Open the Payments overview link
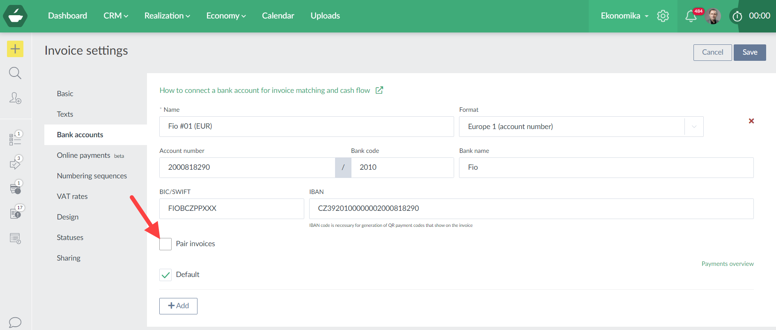The height and width of the screenshot is (330, 776). (x=727, y=264)
